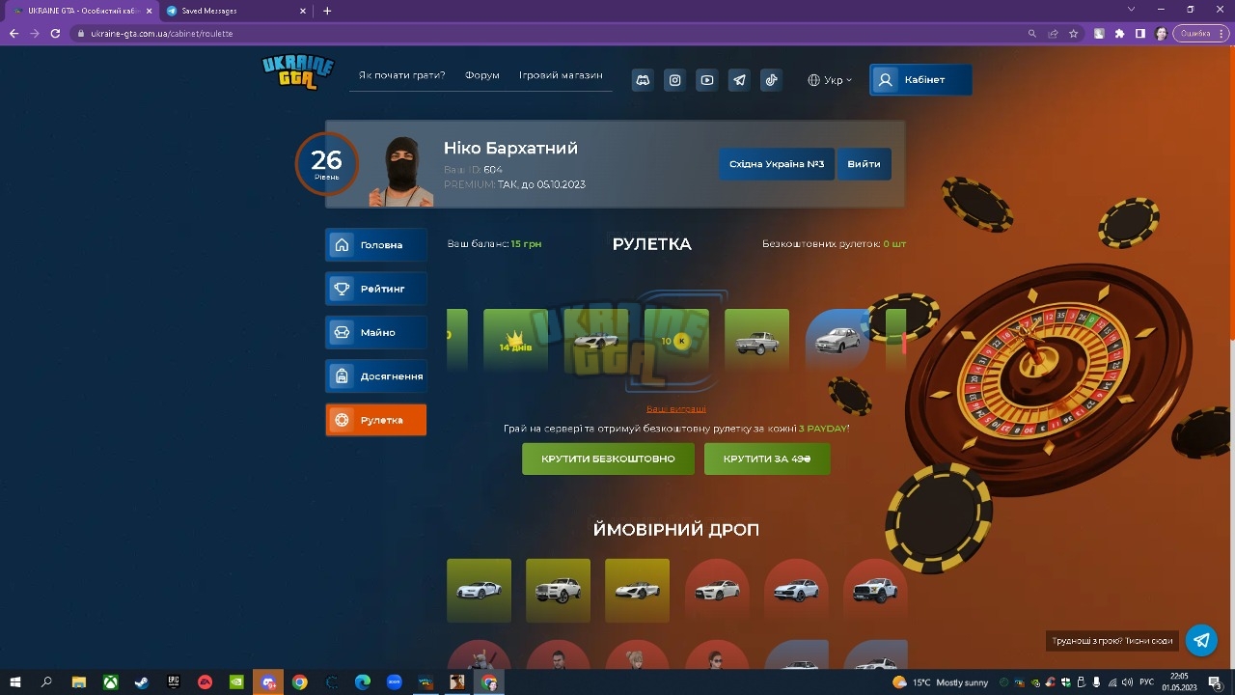
Task: Click the "Безкоштовних рулеток: 0 шт" text
Action: [x=834, y=244]
